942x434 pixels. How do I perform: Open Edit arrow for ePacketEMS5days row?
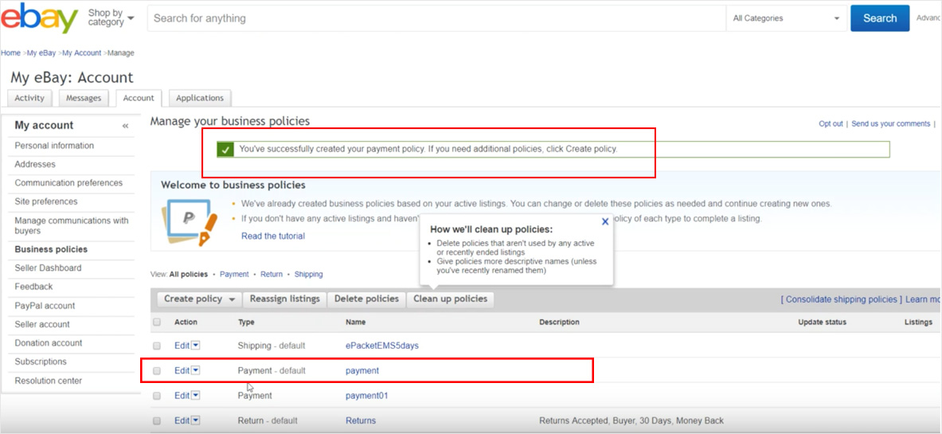196,346
